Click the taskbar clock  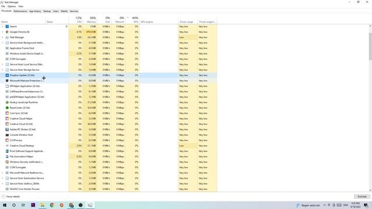356,205
